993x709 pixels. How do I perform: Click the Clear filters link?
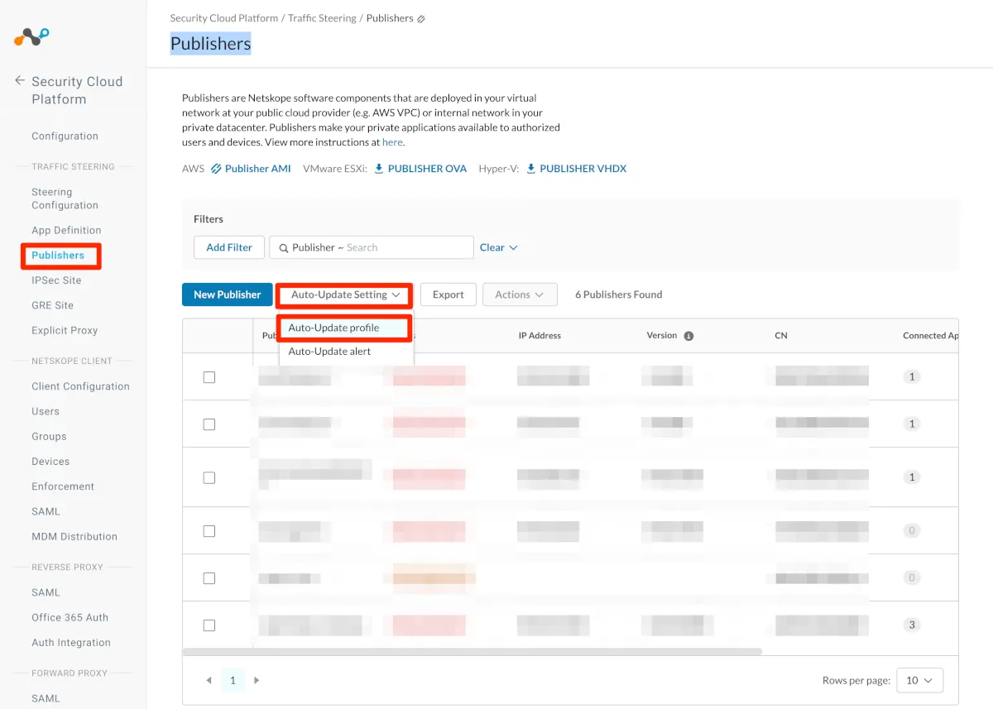tap(492, 247)
